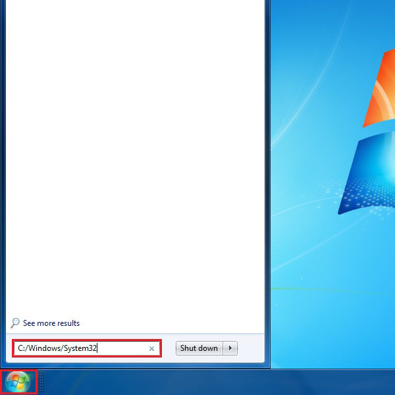395x395 pixels.
Task: Clear the search box with the X icon
Action: click(151, 349)
